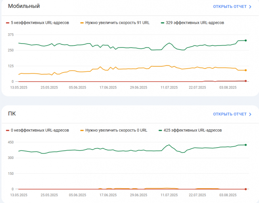Select the legend text '329 эффективных URL-адресов'
Viewport: 259px width, 203px height.
(x=195, y=23)
